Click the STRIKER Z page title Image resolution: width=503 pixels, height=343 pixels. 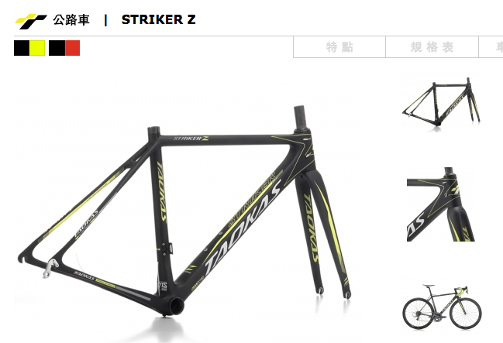tap(158, 20)
